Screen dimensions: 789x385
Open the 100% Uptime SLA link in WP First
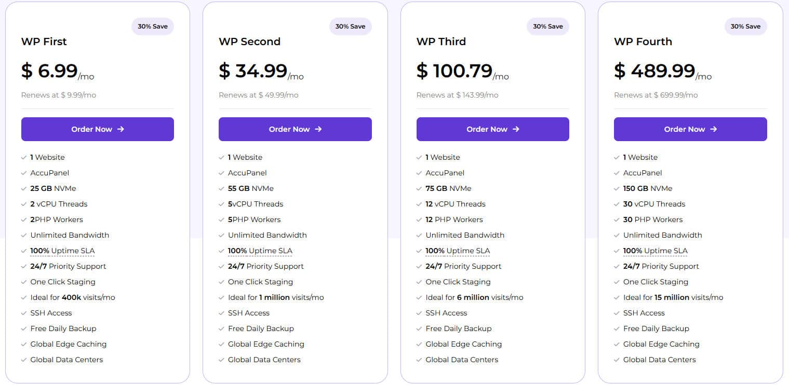[62, 251]
